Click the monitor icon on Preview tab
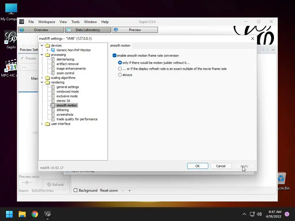Image resolution: width=295 pixels, height=221 pixels. click(x=116, y=30)
